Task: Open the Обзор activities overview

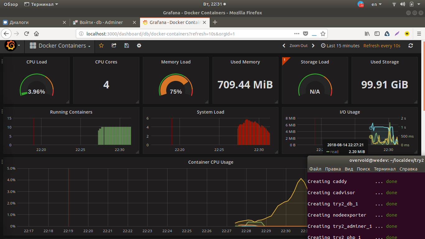Action: [x=11, y=4]
